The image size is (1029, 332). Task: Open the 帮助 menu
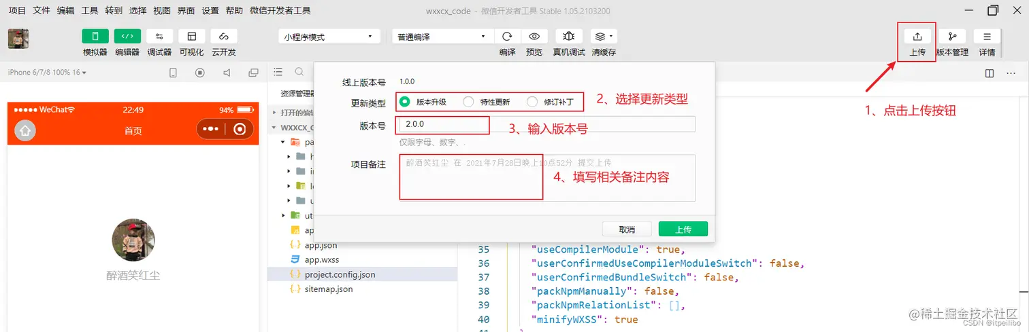coord(234,10)
